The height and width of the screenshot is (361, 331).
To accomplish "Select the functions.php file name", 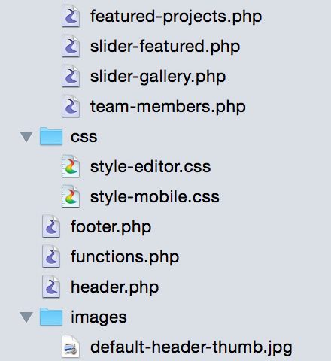I will coord(125,257).
